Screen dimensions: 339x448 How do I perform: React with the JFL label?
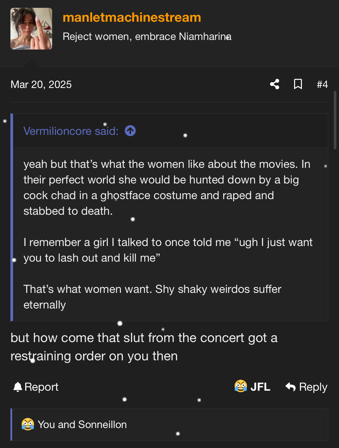point(260,387)
